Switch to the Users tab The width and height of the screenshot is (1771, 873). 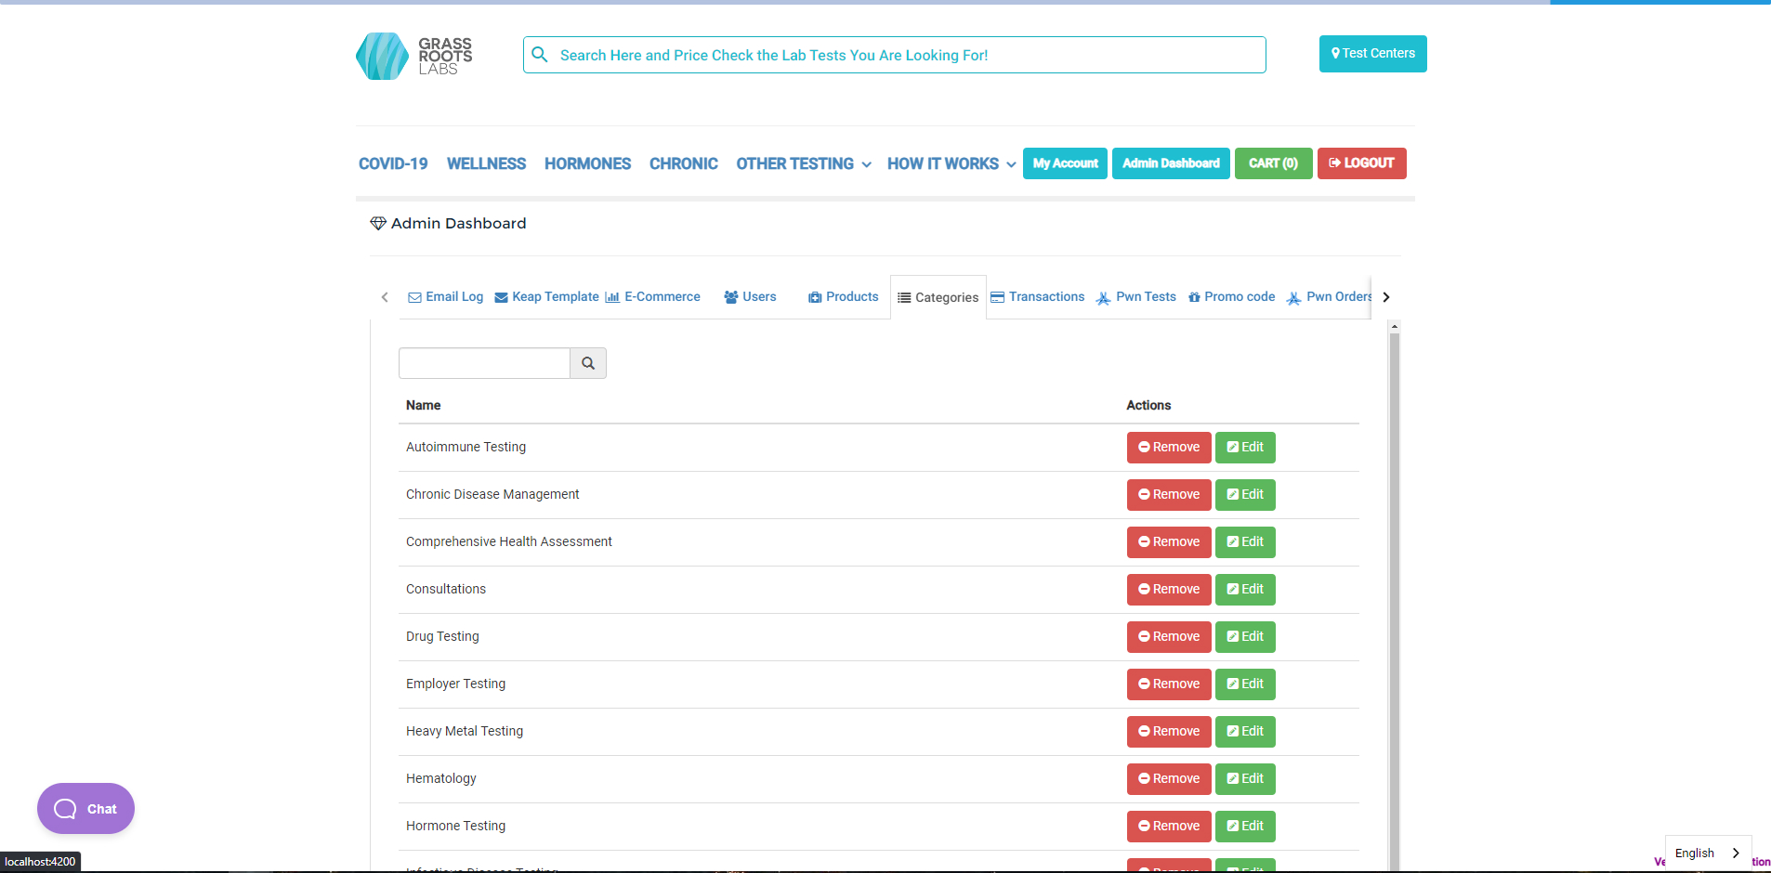click(751, 297)
